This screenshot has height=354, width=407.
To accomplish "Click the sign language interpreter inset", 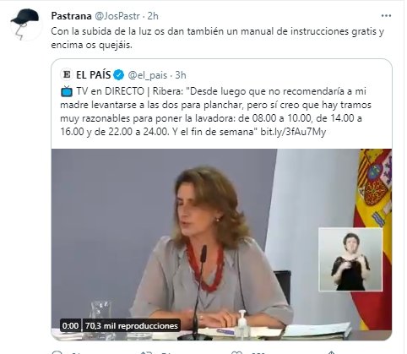I will click(x=350, y=259).
